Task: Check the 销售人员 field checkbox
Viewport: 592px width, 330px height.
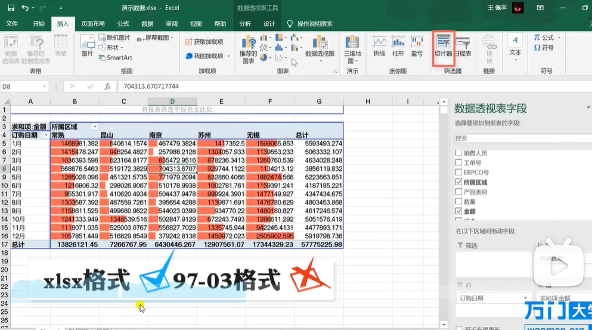Action: click(x=458, y=152)
